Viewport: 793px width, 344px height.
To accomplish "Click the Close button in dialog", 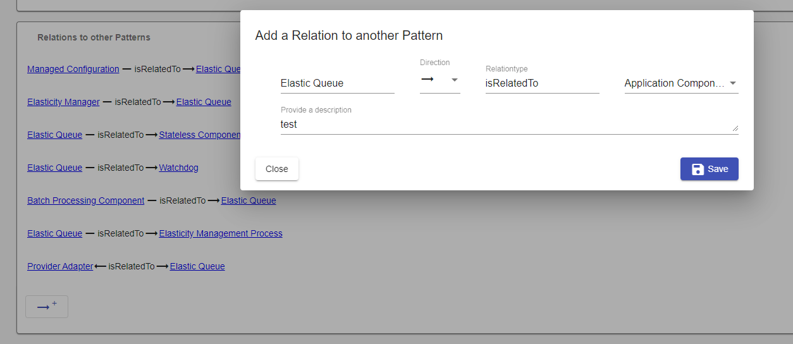I will coord(277,169).
